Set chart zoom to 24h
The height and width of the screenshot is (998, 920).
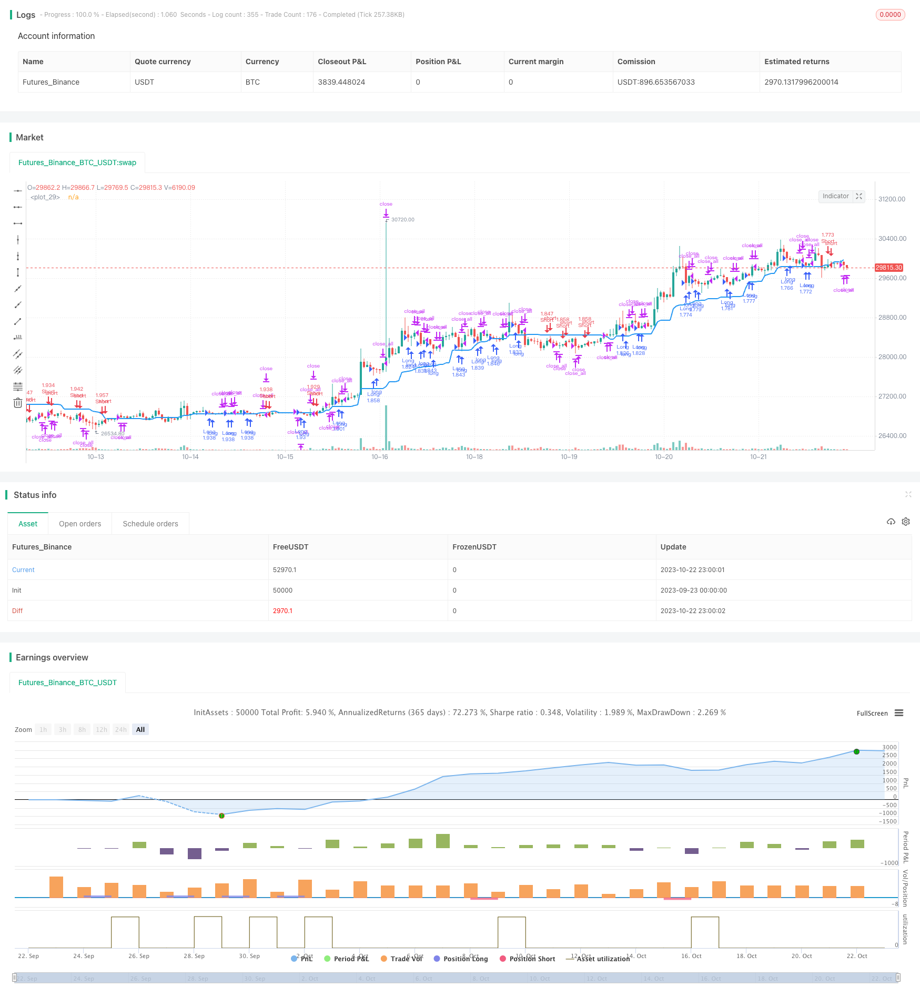pos(121,729)
